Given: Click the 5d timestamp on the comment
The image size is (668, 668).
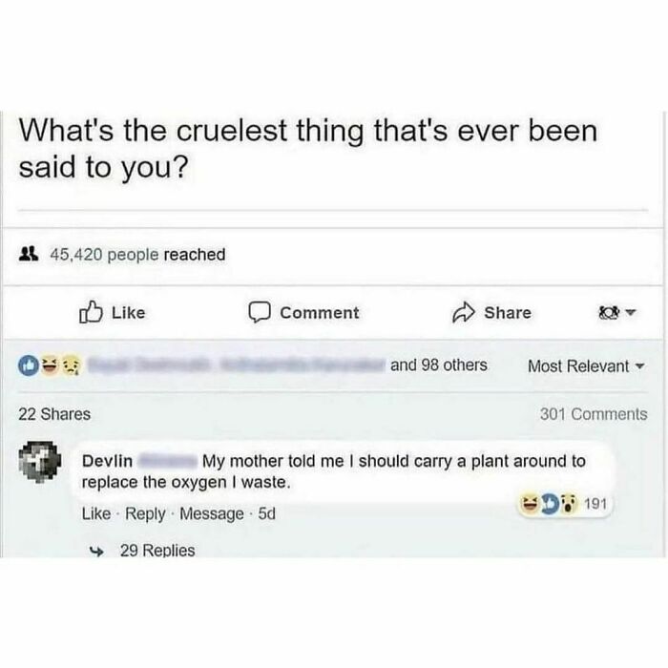Looking at the screenshot, I should click(x=266, y=513).
